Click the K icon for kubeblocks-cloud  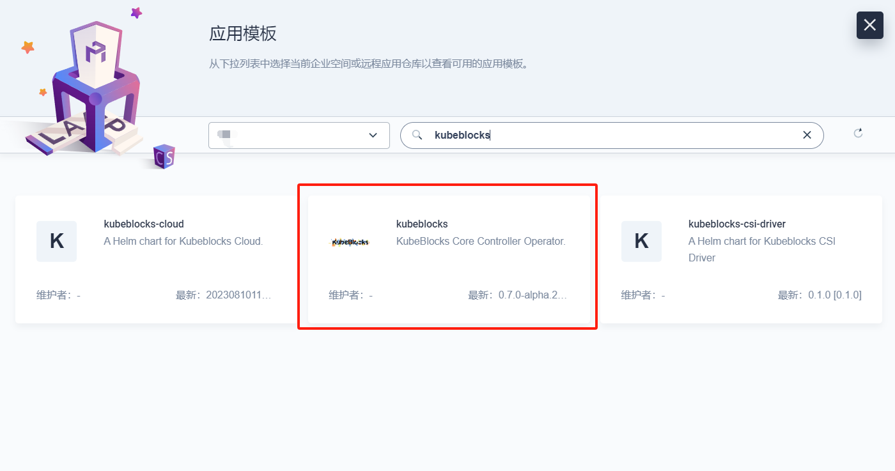(56, 242)
